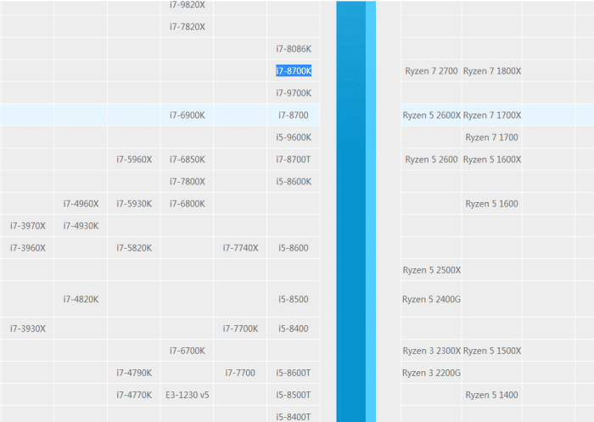
Task: Click the Ryzen 7 1700 cell
Action: pos(491,138)
